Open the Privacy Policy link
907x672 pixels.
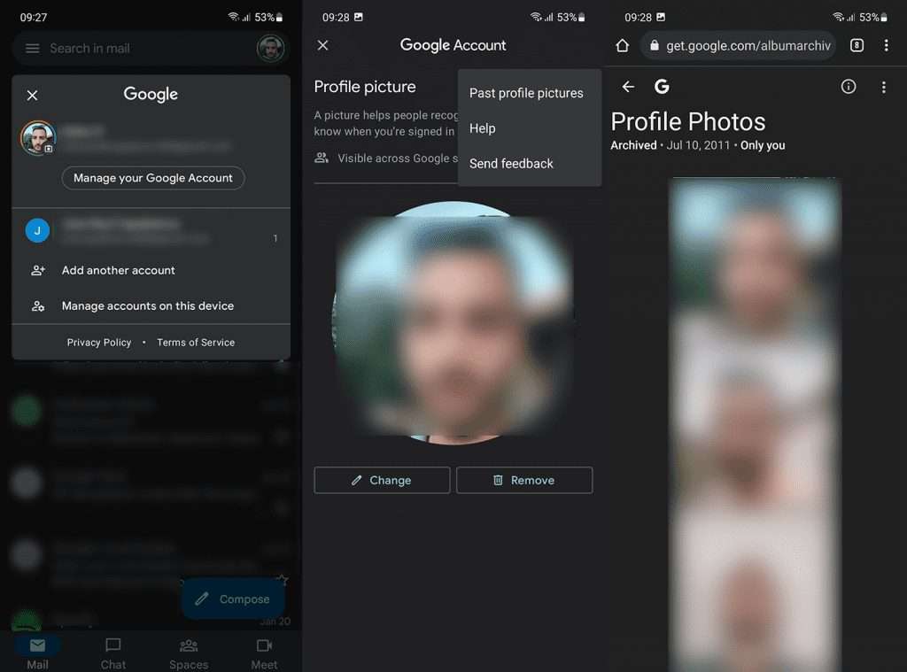[99, 343]
